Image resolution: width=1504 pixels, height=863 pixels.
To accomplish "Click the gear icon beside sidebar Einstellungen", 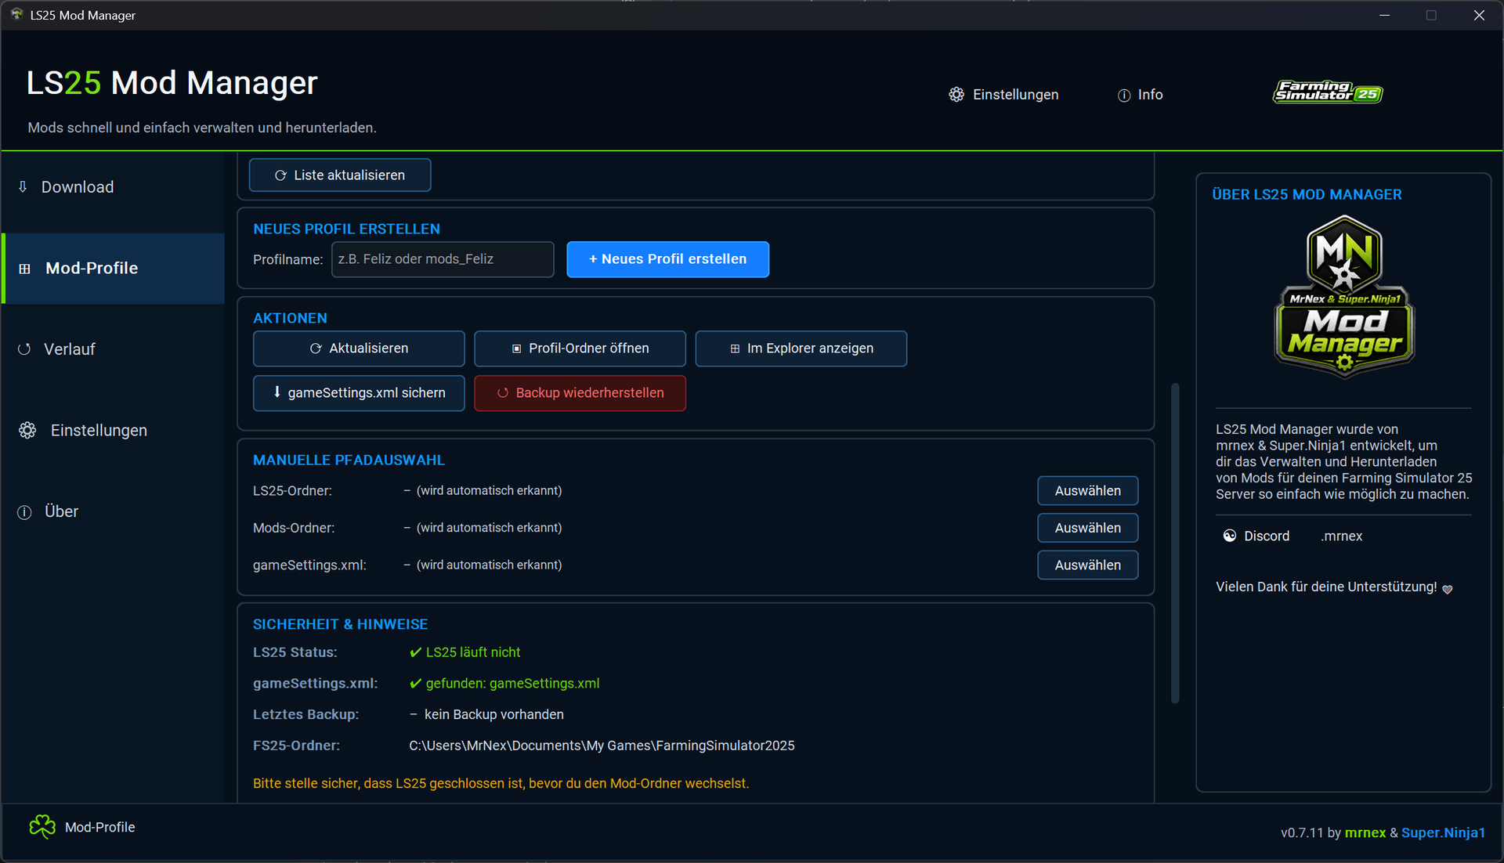I will [x=27, y=430].
